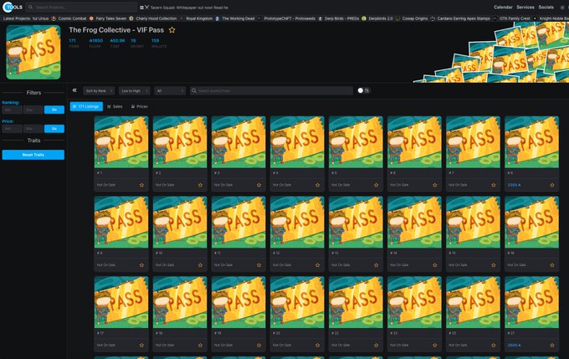Viewport: 569px width, 359px height.
Task: Open pass card #1 thumbnail
Action: point(121,142)
